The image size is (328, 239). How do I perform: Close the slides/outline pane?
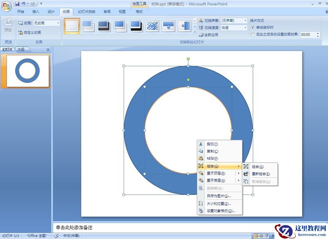click(48, 49)
